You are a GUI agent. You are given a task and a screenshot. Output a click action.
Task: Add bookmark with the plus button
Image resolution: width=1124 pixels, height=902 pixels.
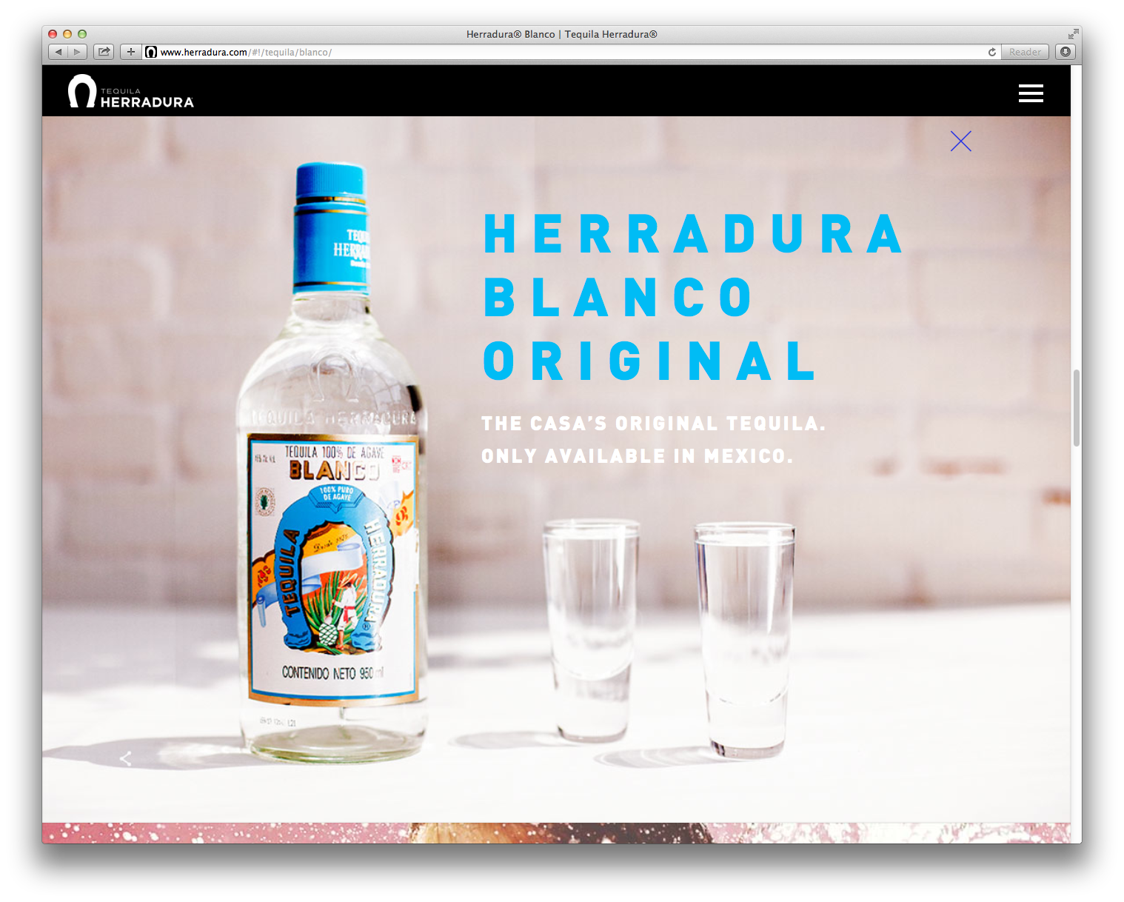point(131,52)
